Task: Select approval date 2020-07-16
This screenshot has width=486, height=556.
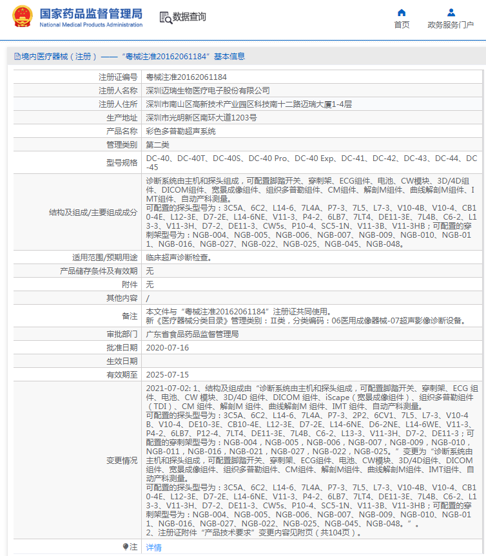Action: 167,347
